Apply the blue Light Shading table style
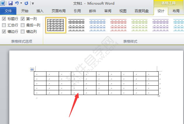The width and height of the screenshot is (184, 124). pos(97,25)
